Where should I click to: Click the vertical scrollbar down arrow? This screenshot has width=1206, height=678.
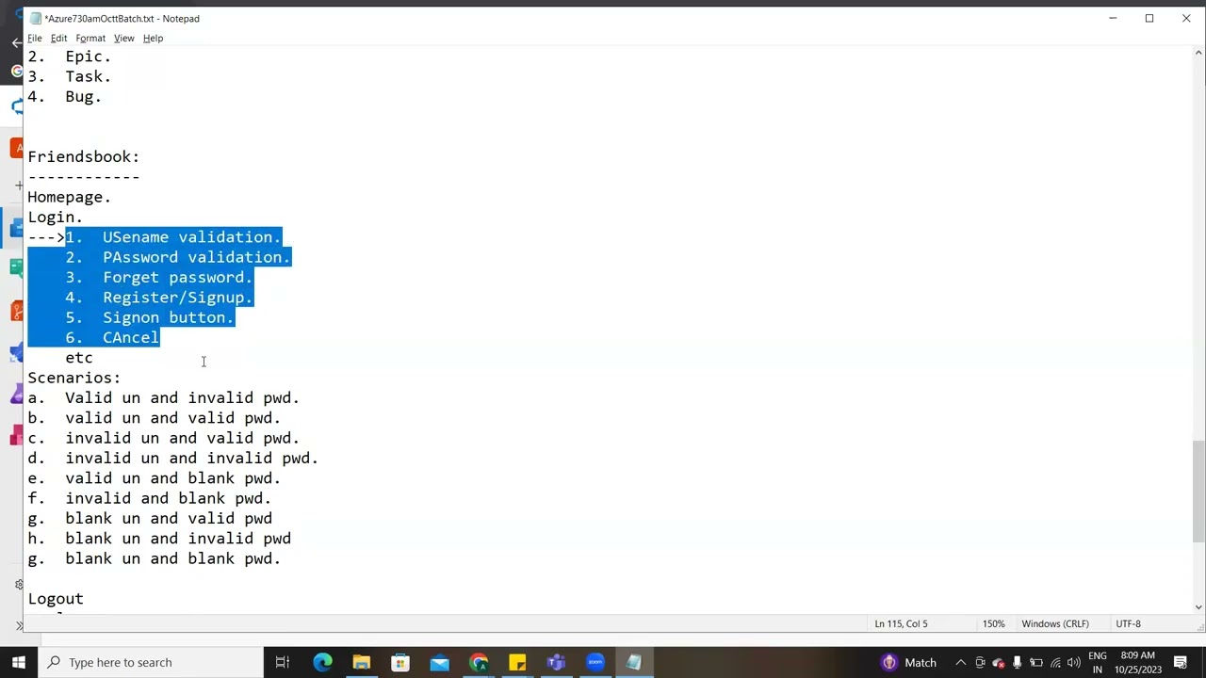(1198, 606)
